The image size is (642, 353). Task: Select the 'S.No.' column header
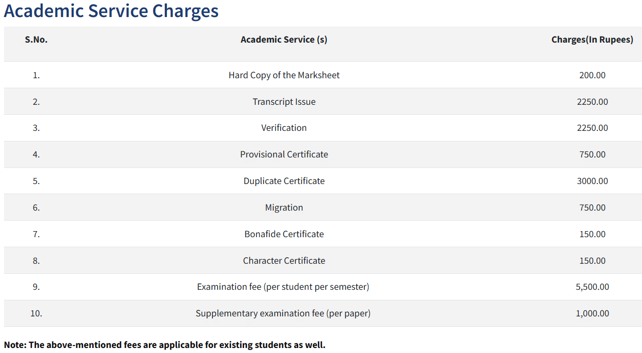[36, 40]
